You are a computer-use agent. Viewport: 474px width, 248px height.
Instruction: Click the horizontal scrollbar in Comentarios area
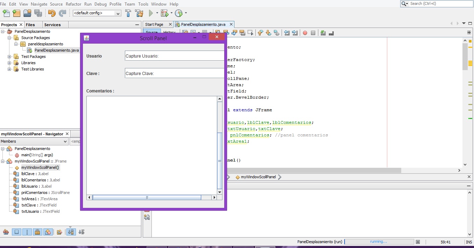[147, 197]
